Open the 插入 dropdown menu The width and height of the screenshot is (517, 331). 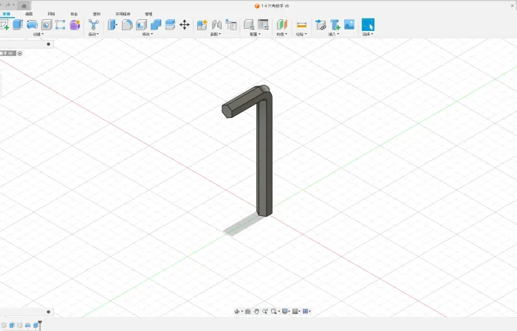(x=334, y=34)
